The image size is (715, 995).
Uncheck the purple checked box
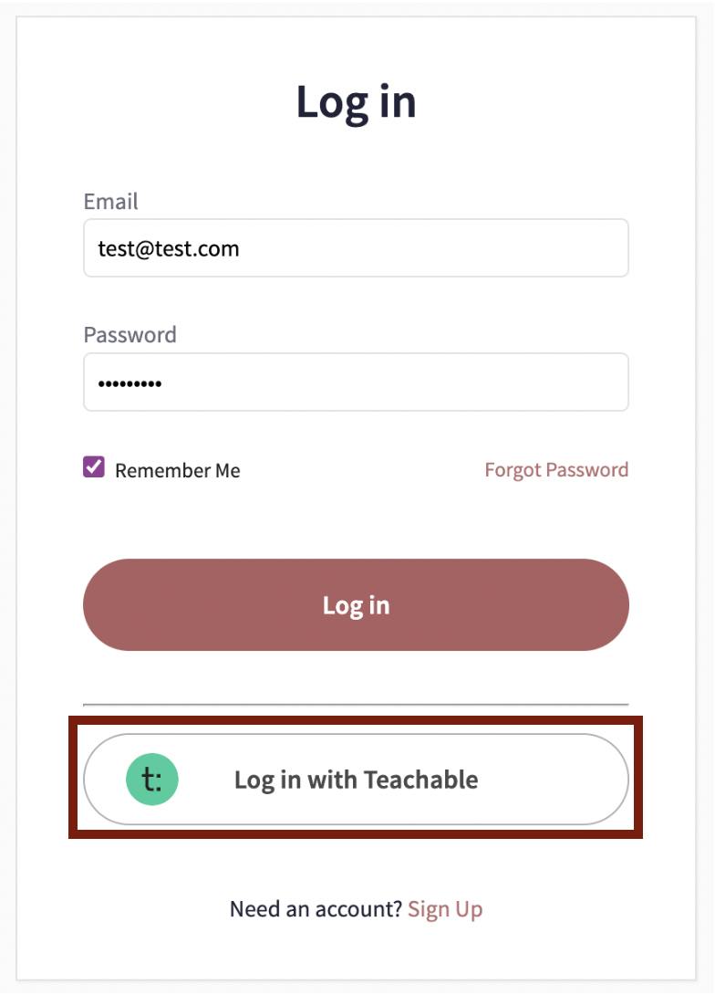pyautogui.click(x=94, y=468)
